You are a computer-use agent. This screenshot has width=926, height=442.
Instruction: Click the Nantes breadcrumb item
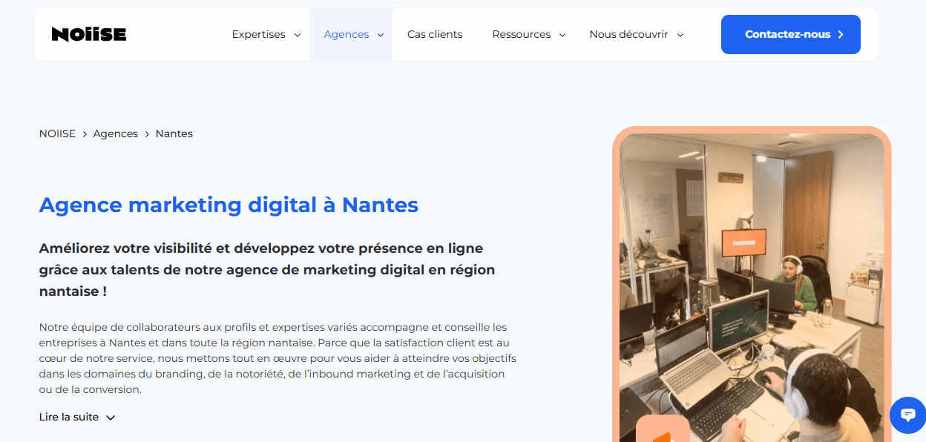pos(174,133)
